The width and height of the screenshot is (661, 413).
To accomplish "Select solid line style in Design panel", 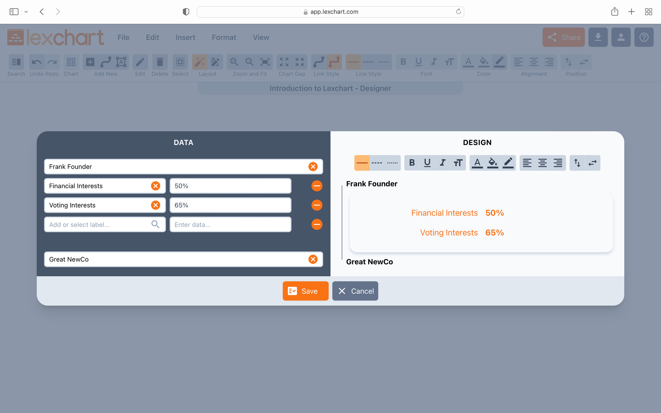I will coord(362,163).
